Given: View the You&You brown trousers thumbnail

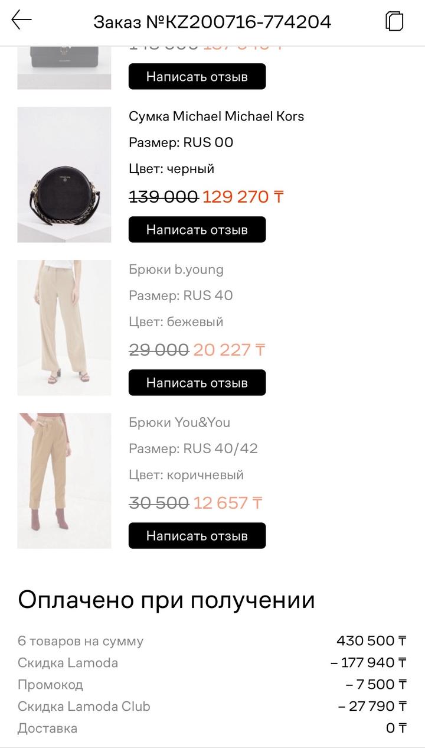Looking at the screenshot, I should (x=64, y=480).
